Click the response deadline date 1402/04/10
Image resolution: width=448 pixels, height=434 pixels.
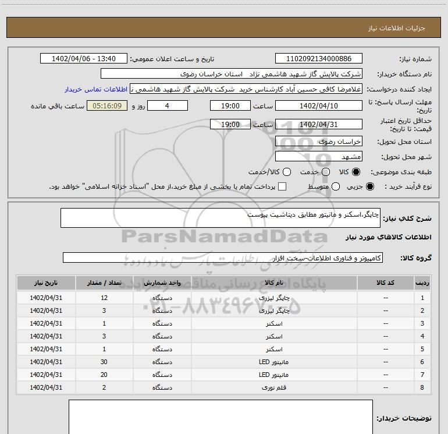pos(319,105)
